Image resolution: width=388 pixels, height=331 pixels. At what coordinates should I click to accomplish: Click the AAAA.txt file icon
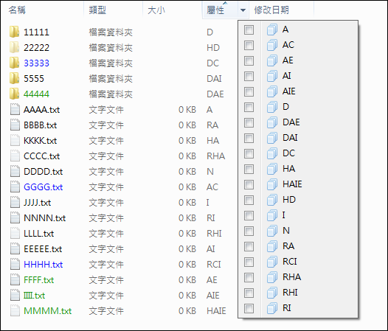point(15,109)
